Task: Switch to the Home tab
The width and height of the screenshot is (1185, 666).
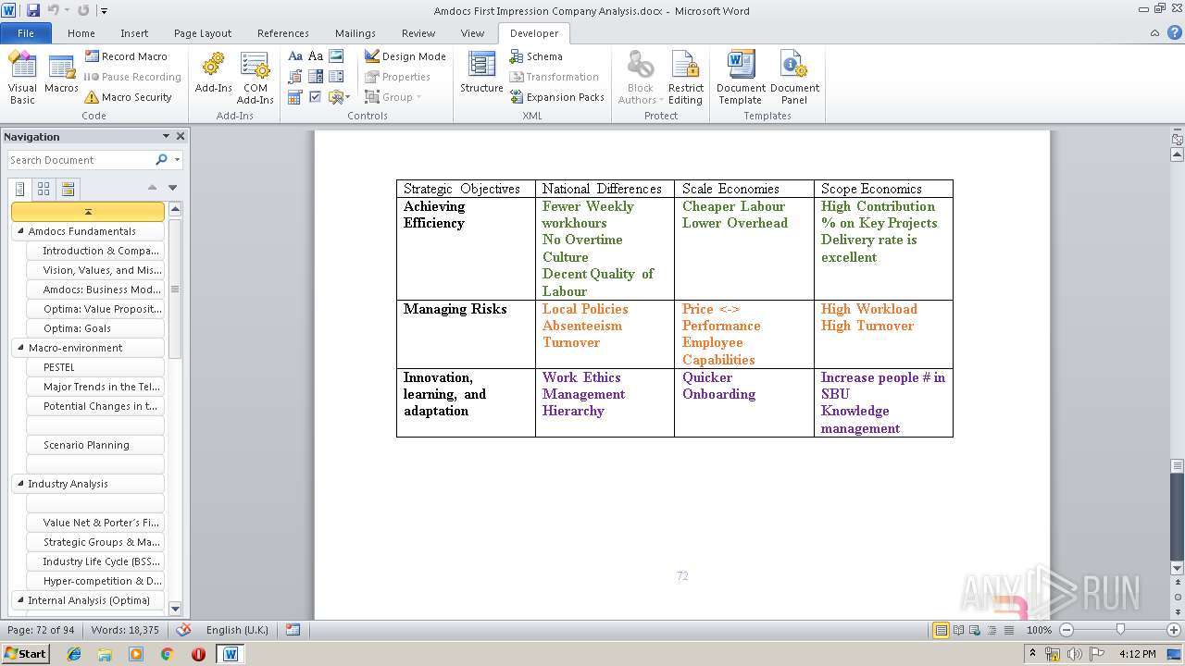Action: click(x=81, y=33)
